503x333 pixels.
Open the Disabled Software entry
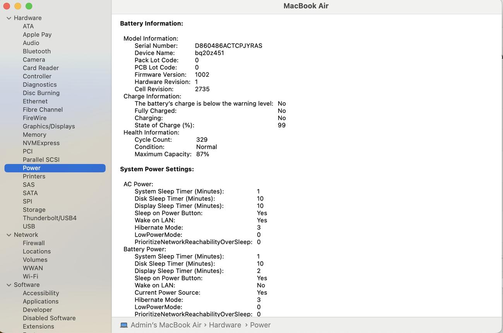tap(49, 318)
